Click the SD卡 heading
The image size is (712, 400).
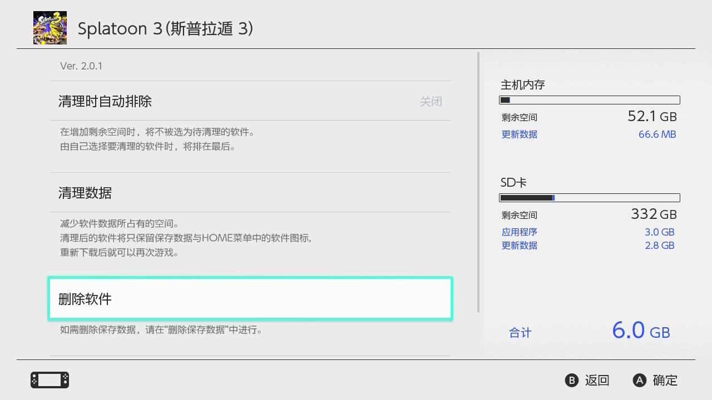click(x=513, y=183)
